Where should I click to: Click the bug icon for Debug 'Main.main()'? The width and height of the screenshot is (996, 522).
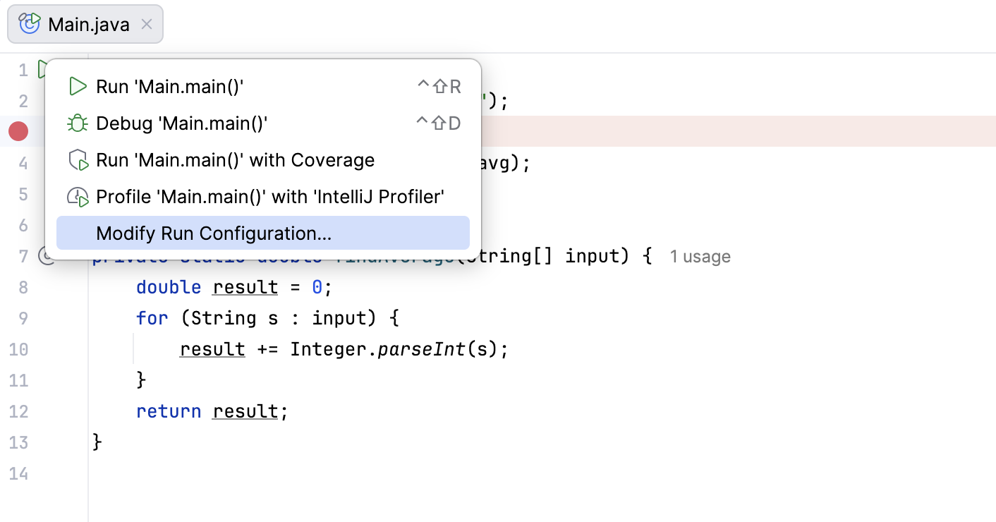(77, 123)
